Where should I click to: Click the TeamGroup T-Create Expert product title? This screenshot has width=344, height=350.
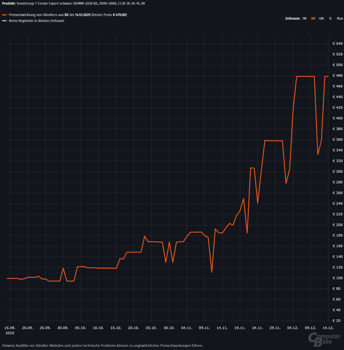pos(80,3)
